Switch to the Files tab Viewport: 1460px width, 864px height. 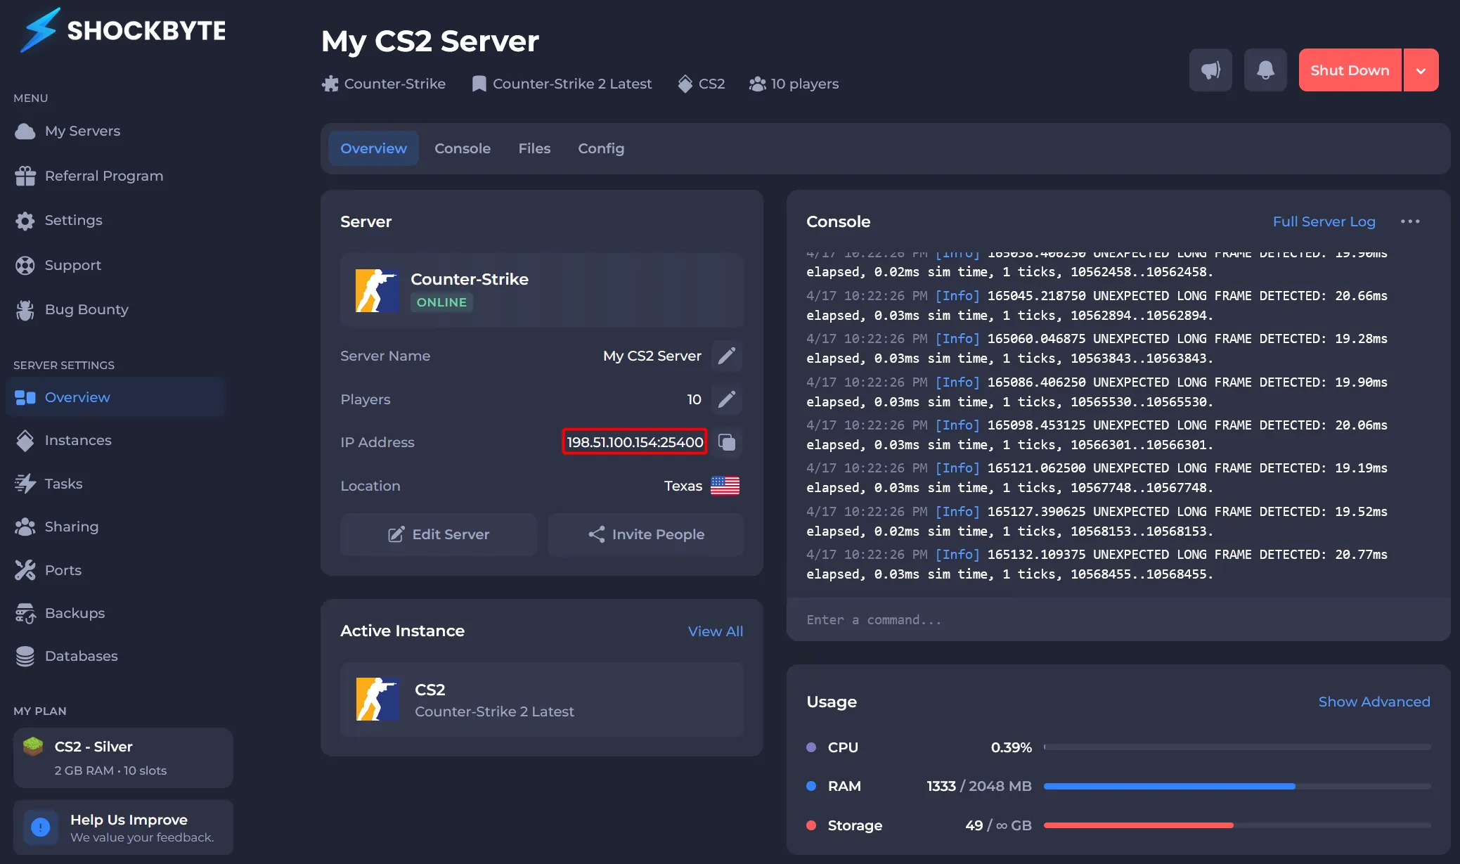pyautogui.click(x=534, y=148)
